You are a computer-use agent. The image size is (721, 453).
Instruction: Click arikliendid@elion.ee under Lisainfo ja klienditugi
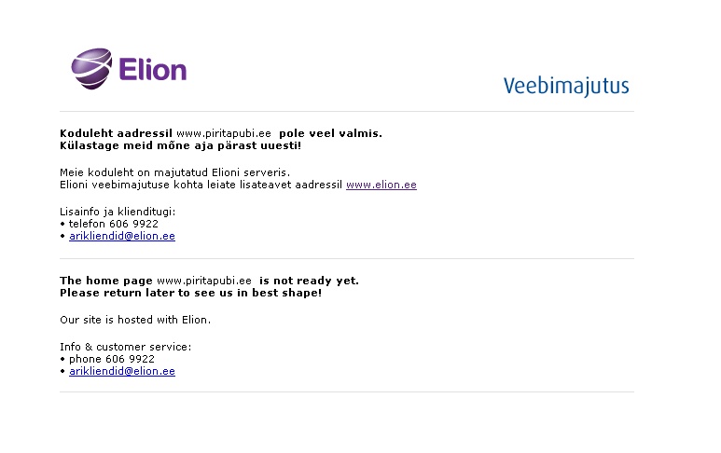tap(122, 236)
